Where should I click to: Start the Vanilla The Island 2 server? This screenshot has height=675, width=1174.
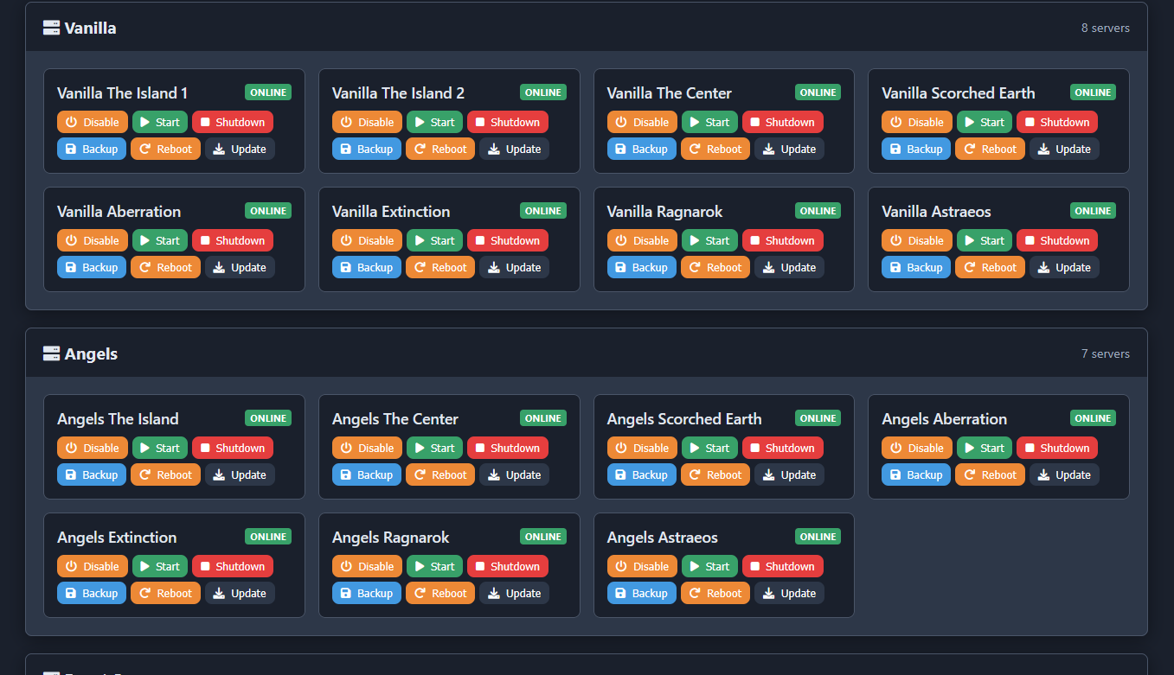pos(434,122)
